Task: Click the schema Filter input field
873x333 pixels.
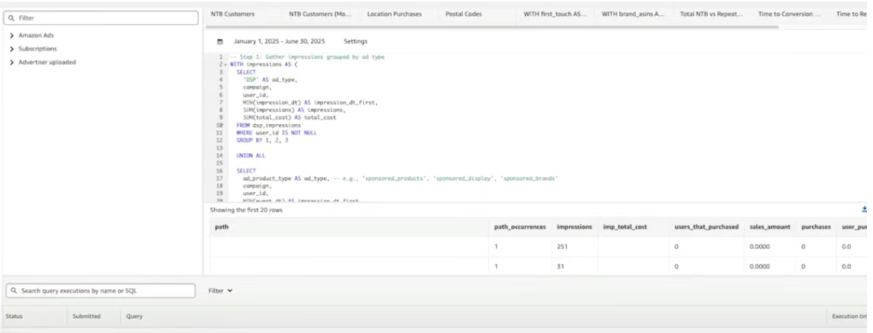Action: (x=100, y=18)
